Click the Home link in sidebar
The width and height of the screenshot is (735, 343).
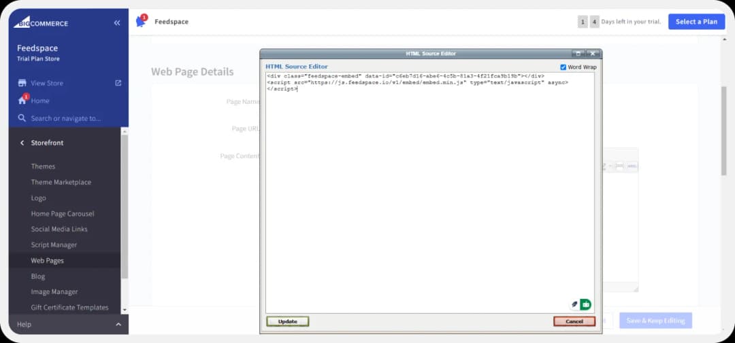40,100
